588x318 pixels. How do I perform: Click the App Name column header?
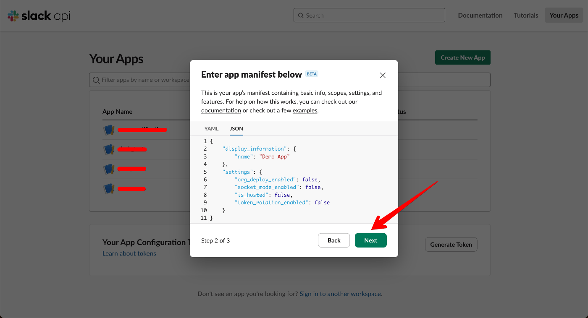point(118,112)
